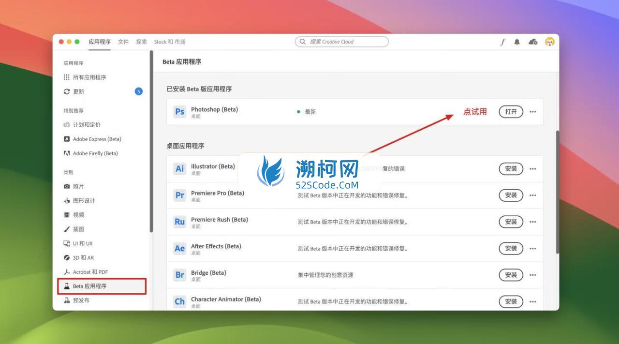
Task: Select the 视频 category
Action: (x=74, y=215)
